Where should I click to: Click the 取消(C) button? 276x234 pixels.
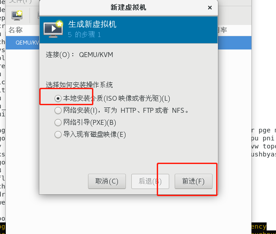[107, 181]
